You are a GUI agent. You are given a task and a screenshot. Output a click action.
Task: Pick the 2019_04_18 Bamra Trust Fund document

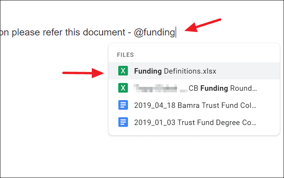[x=194, y=105]
